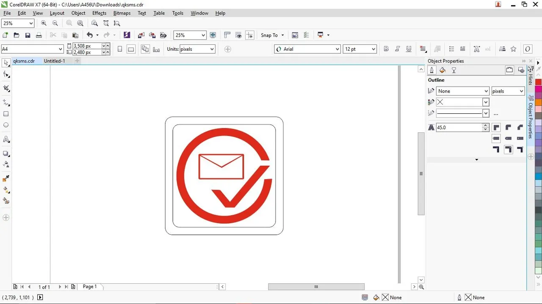Select the Drop Shadow tool
542x304 pixels.
6,153
